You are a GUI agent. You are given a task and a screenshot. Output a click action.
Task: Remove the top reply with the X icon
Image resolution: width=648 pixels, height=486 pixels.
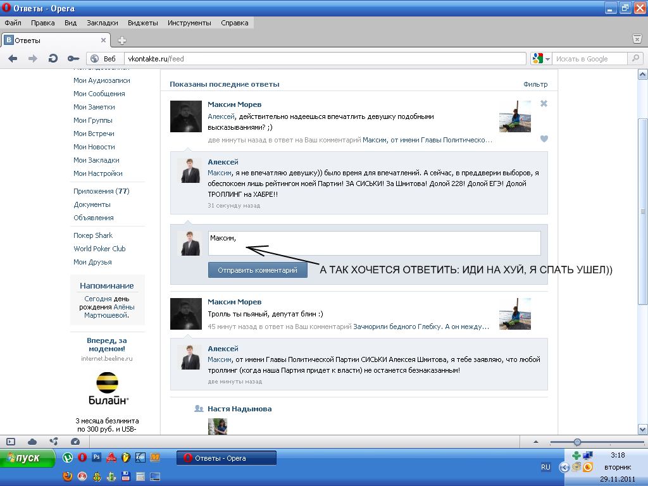(544, 103)
